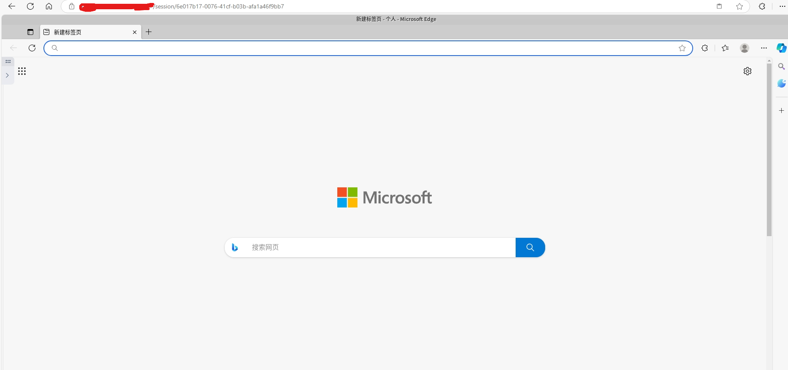
Task: Bookmark page with outer browser star
Action: [740, 6]
